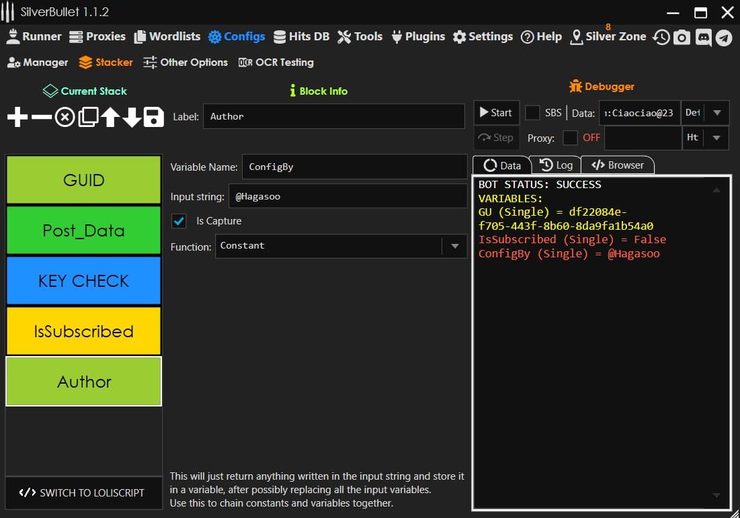The image size is (740, 518).
Task: Select the blue KEY CHECK block
Action: [x=83, y=281]
